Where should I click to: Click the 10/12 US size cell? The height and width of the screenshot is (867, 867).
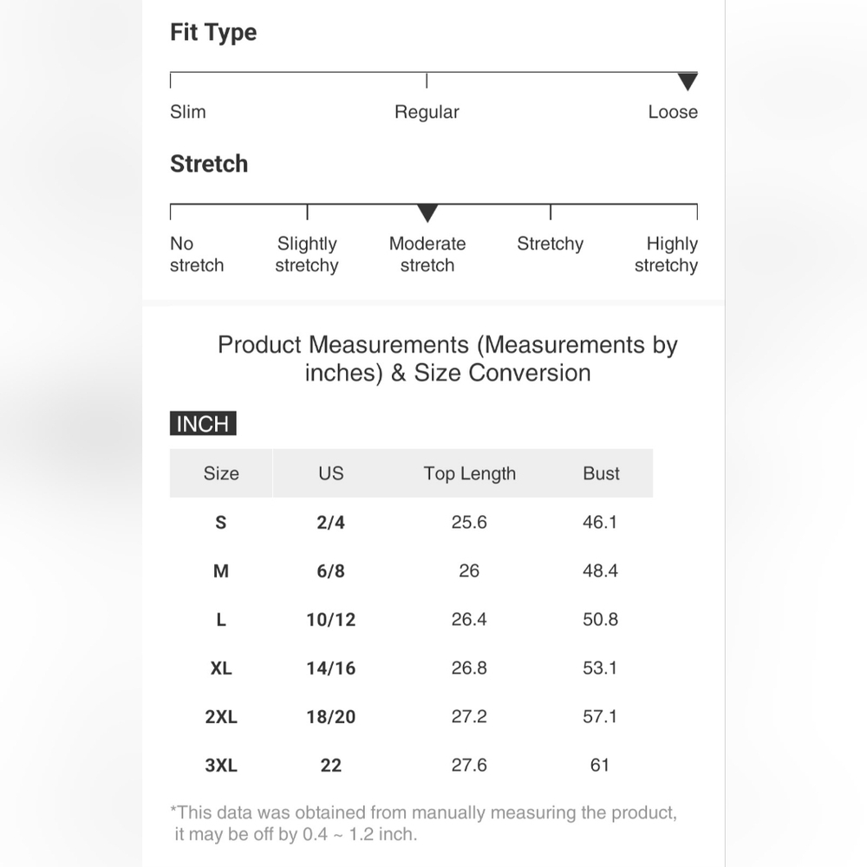[x=330, y=620]
